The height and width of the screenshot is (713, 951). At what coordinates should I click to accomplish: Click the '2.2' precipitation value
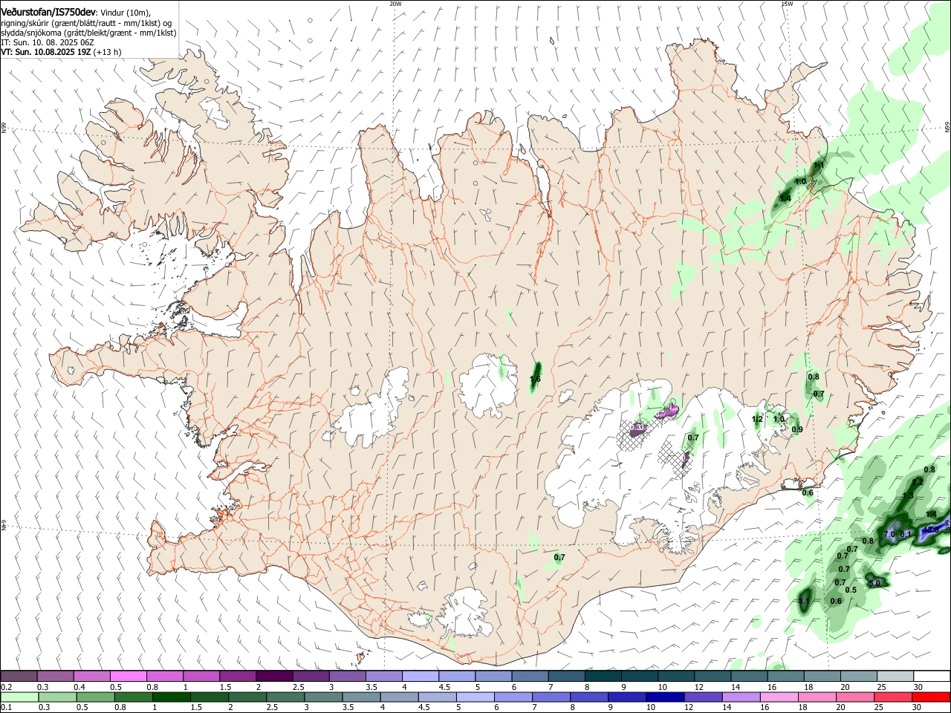click(917, 482)
